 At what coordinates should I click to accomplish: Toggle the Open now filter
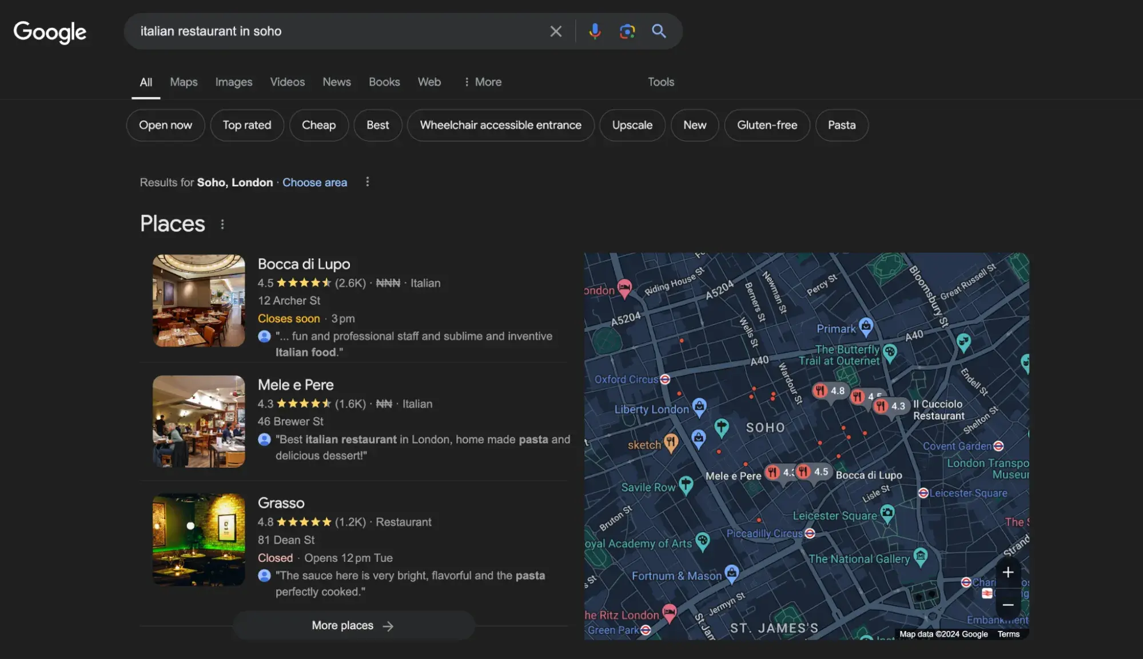pyautogui.click(x=166, y=125)
